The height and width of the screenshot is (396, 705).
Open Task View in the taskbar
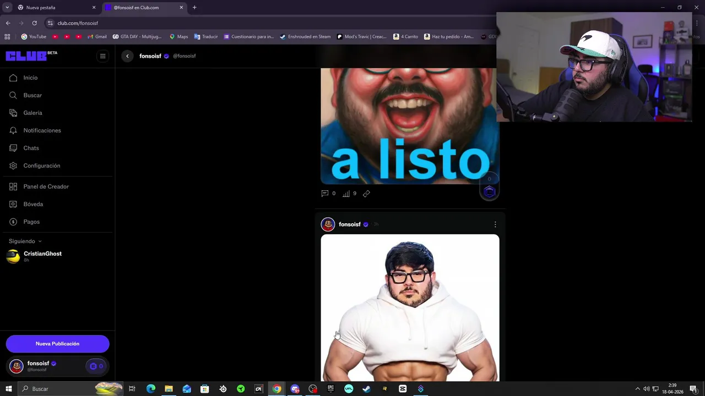click(x=132, y=389)
